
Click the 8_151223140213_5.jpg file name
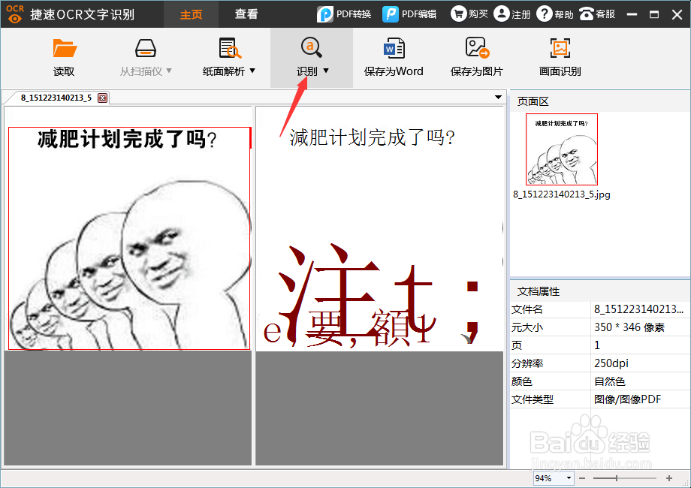coord(562,194)
